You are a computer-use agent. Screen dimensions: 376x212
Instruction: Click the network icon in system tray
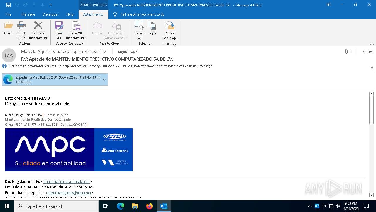[x=331, y=206]
